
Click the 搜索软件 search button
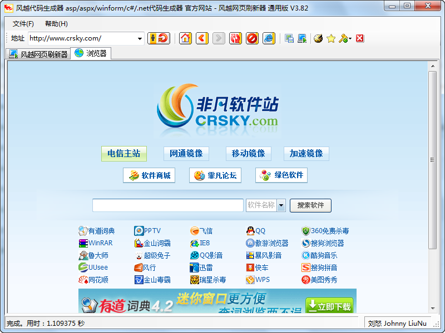(310, 205)
